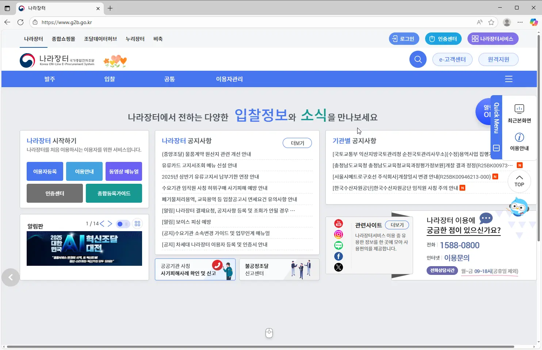Open 불공정조달 신고센터 banner
This screenshot has height=350, width=542.
[279, 269]
